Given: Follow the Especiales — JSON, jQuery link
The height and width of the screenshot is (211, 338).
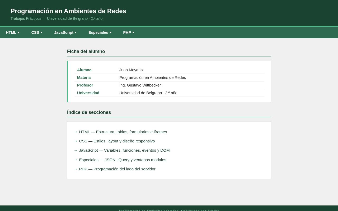Looking at the screenshot, I should (123, 160).
